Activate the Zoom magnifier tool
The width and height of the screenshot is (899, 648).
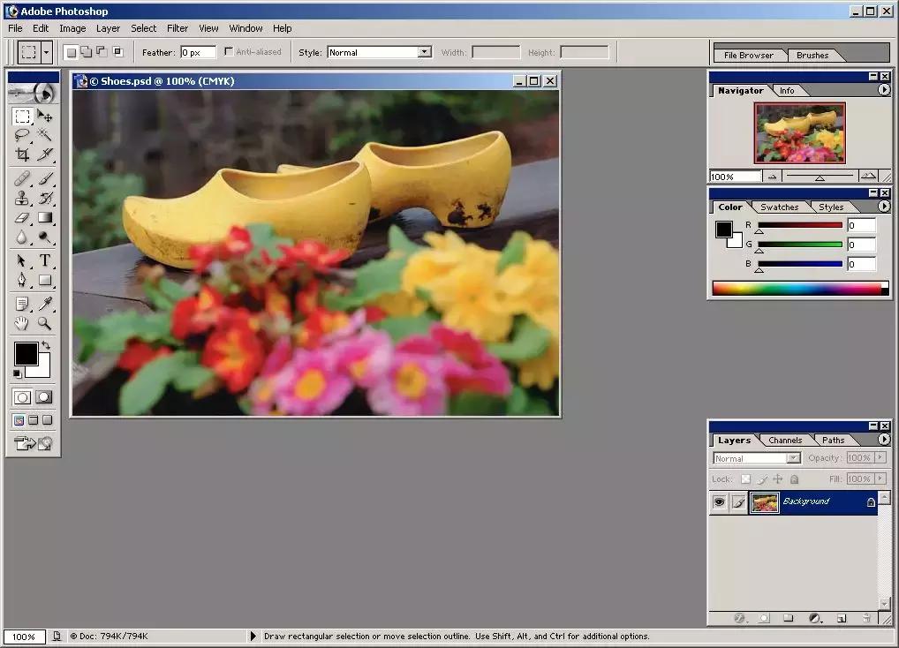tap(44, 323)
